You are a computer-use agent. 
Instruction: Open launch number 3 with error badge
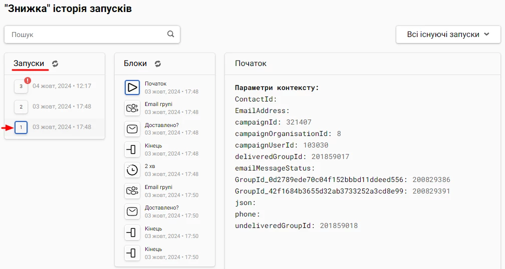21,86
